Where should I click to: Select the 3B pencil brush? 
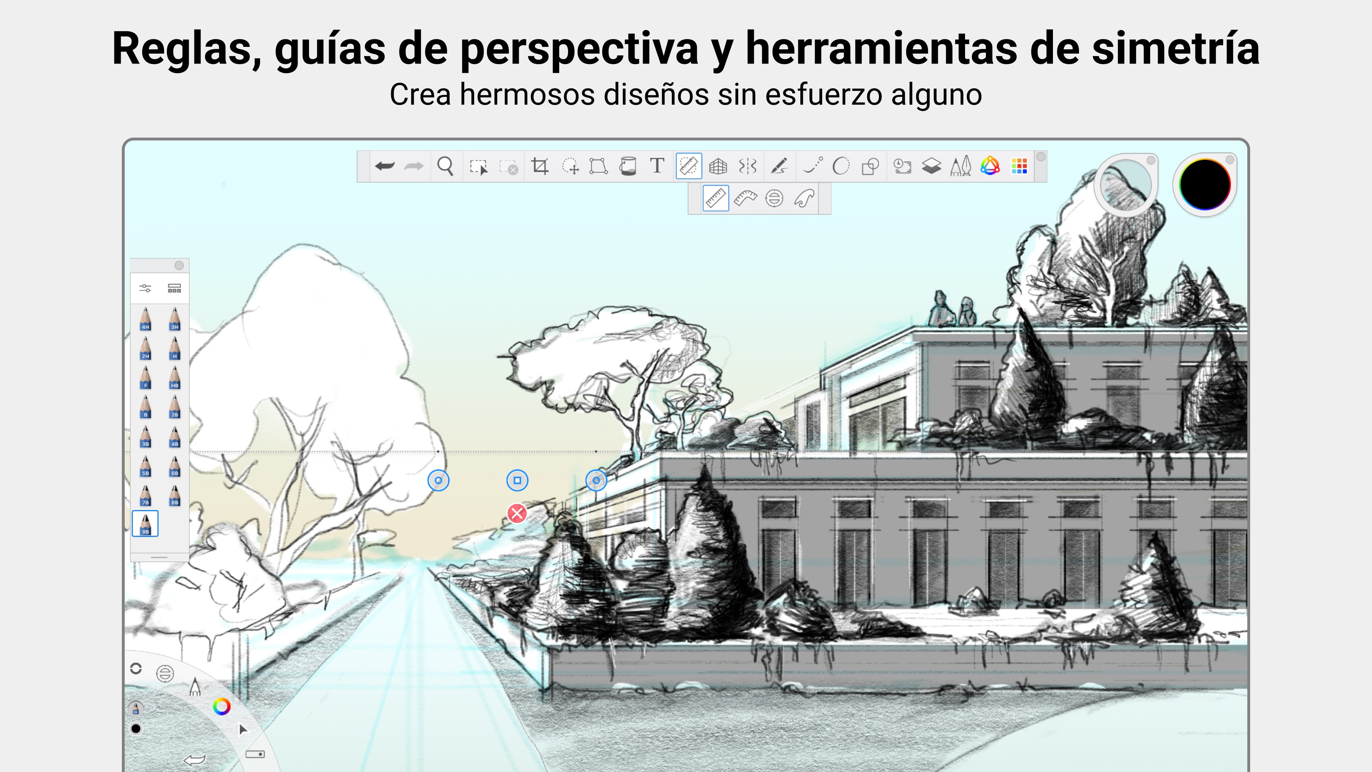[x=145, y=436]
